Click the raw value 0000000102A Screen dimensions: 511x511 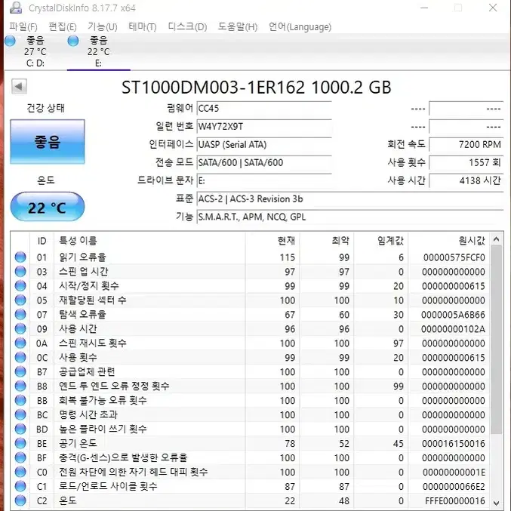click(x=453, y=329)
